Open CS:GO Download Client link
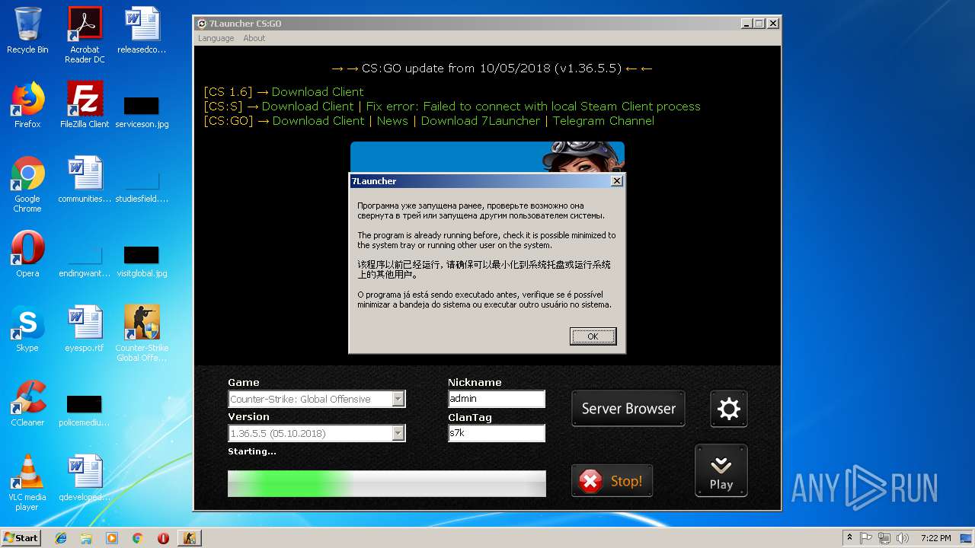This screenshot has height=548, width=975. click(318, 121)
